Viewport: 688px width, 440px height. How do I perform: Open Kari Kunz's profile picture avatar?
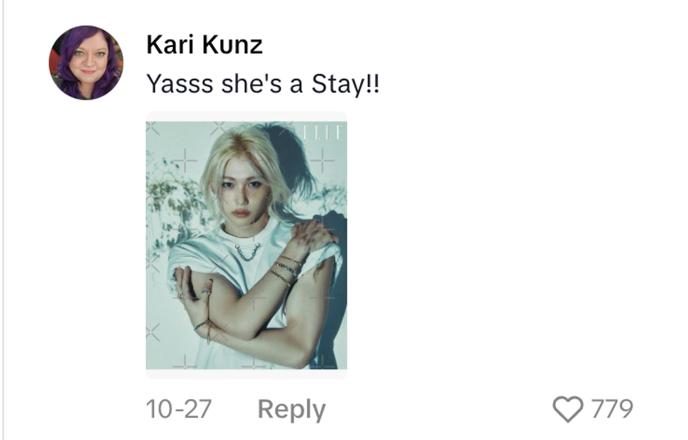[x=86, y=63]
